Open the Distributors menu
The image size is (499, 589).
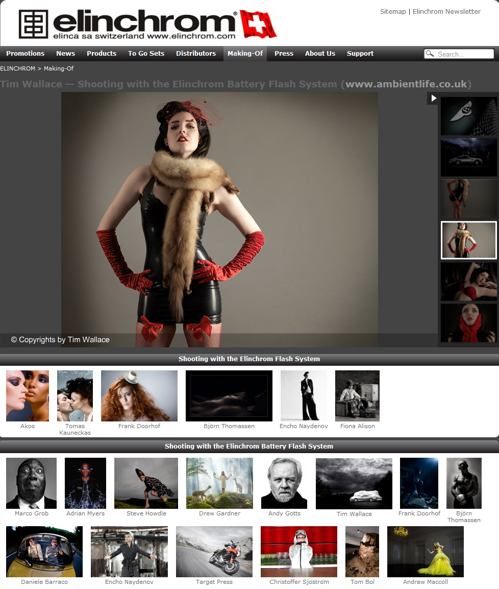[196, 53]
